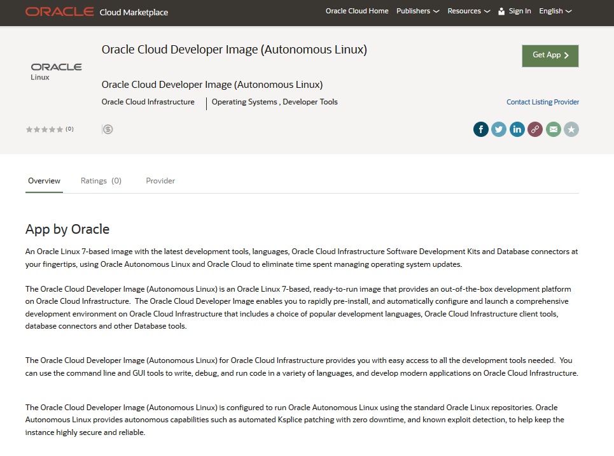Share the listing on LinkedIn
This screenshot has height=456, width=614.
(x=517, y=129)
